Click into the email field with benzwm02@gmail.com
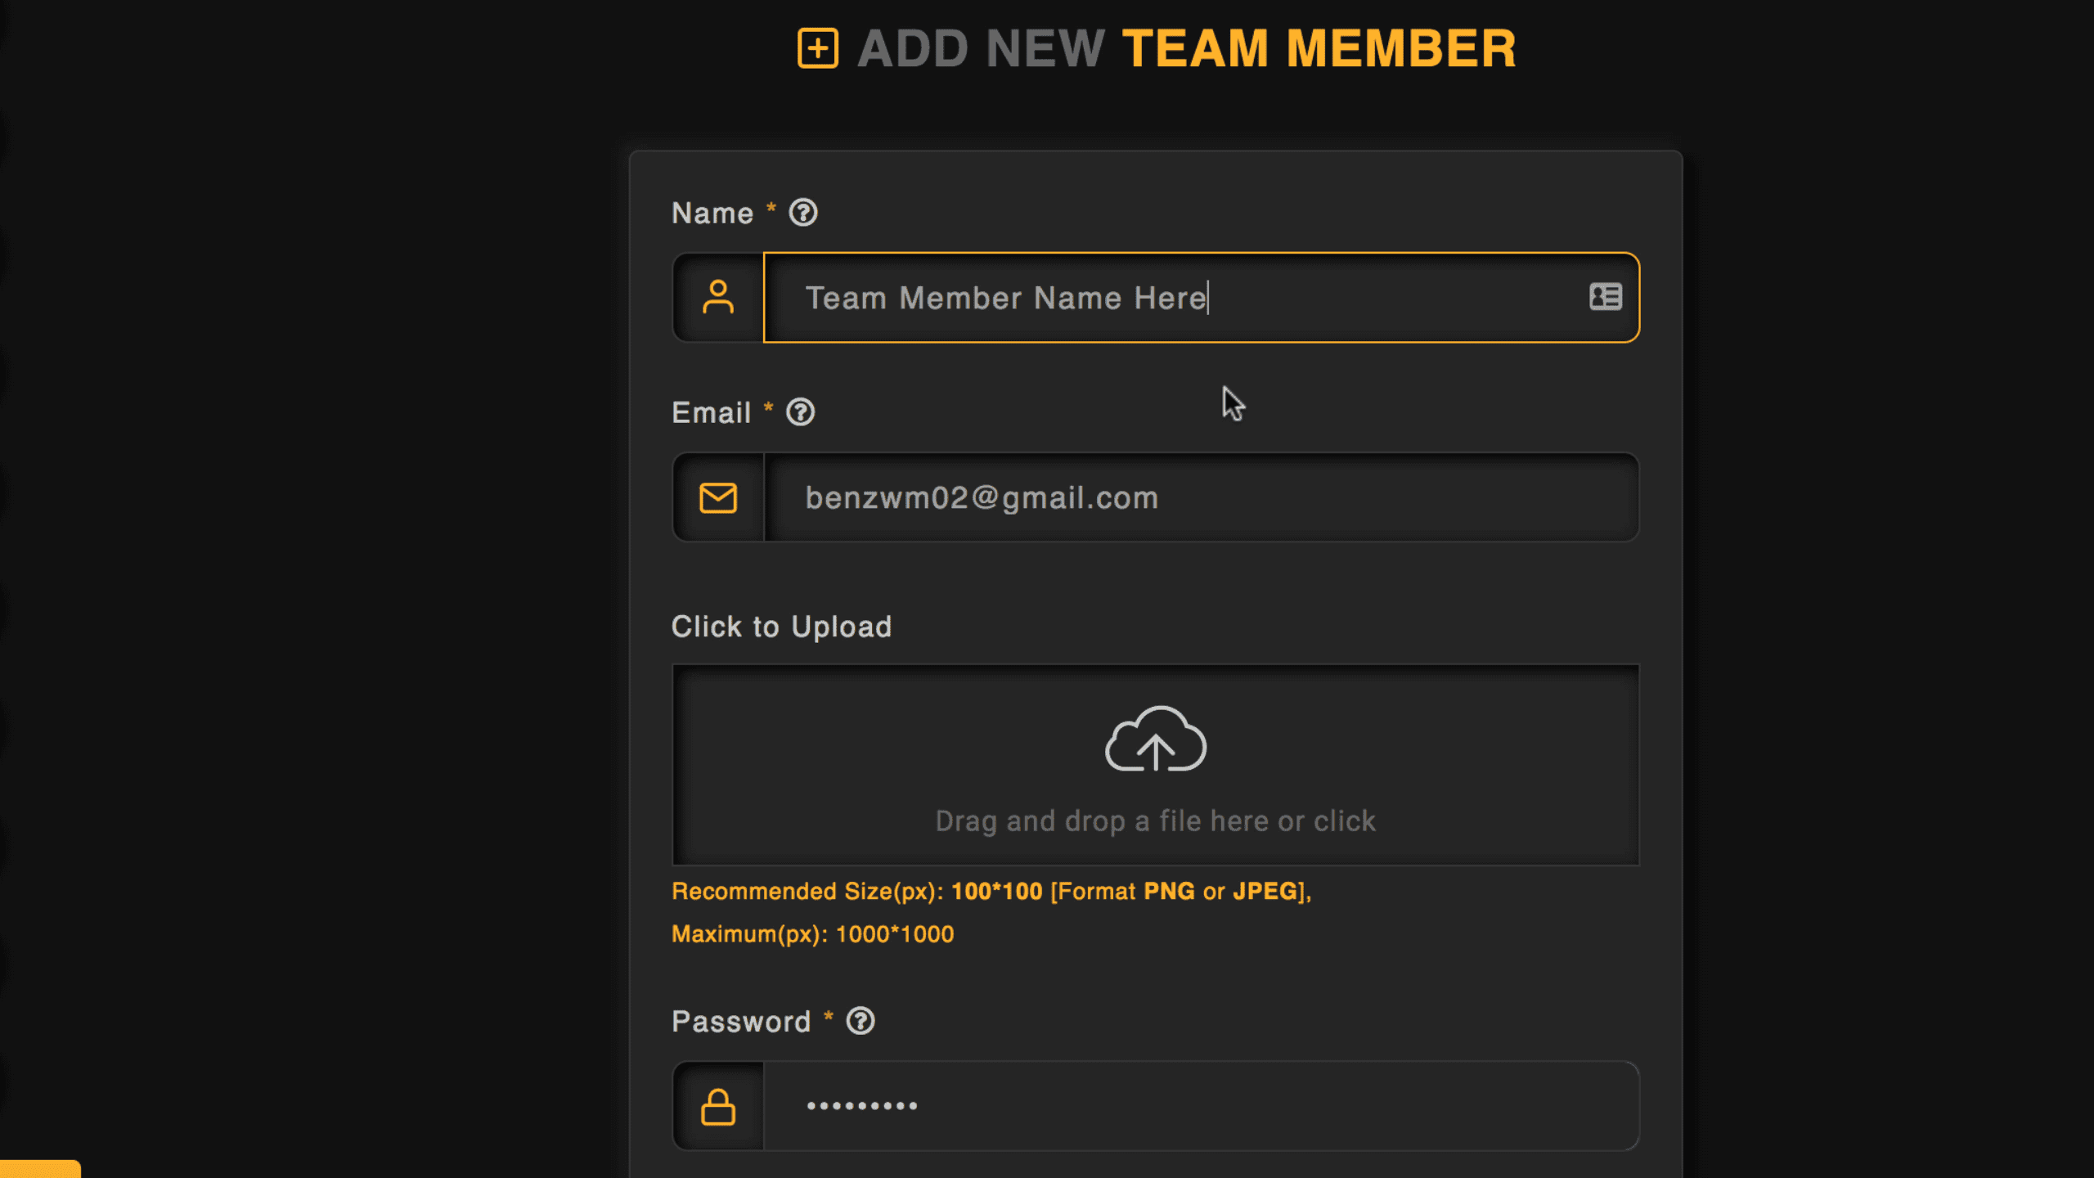 point(1201,497)
